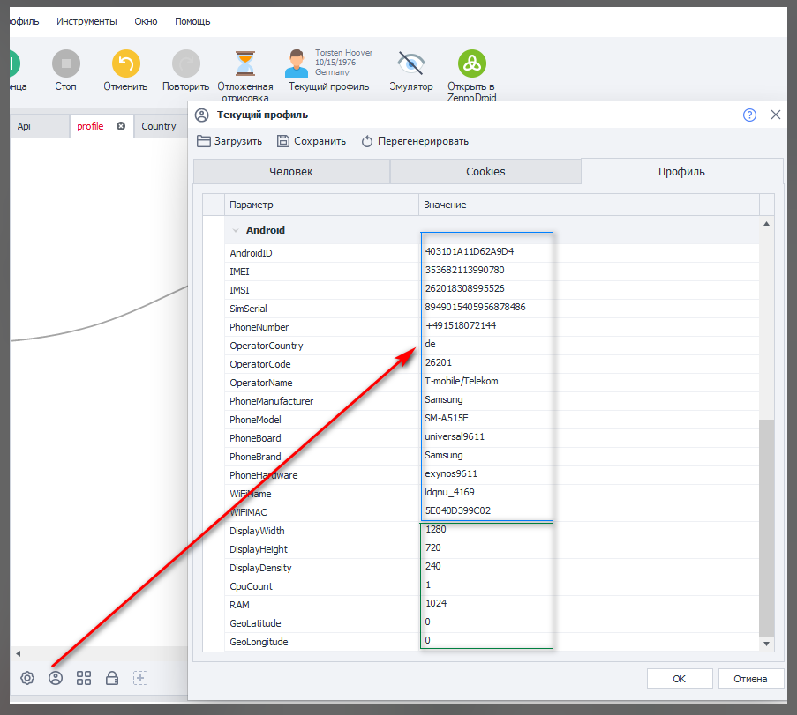Open the Окно menu
Viewport: 797px width, 715px height.
(x=146, y=21)
